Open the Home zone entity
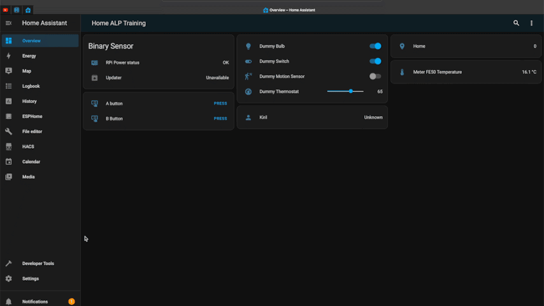Screen dimensions: 544x306 click(466, 46)
